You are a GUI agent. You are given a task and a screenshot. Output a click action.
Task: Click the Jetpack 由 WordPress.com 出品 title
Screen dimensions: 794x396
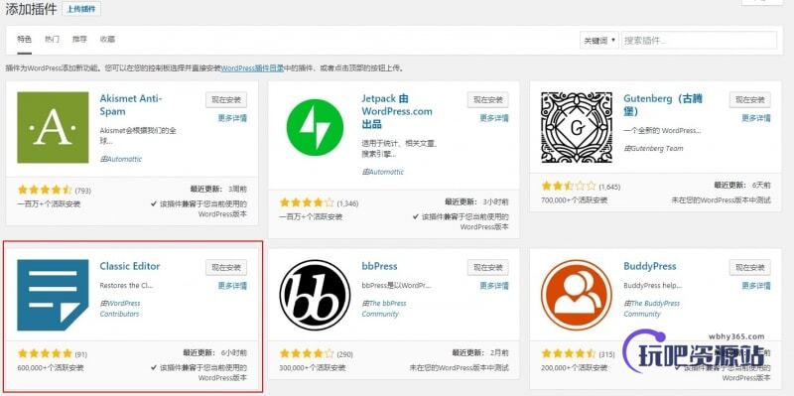397,111
